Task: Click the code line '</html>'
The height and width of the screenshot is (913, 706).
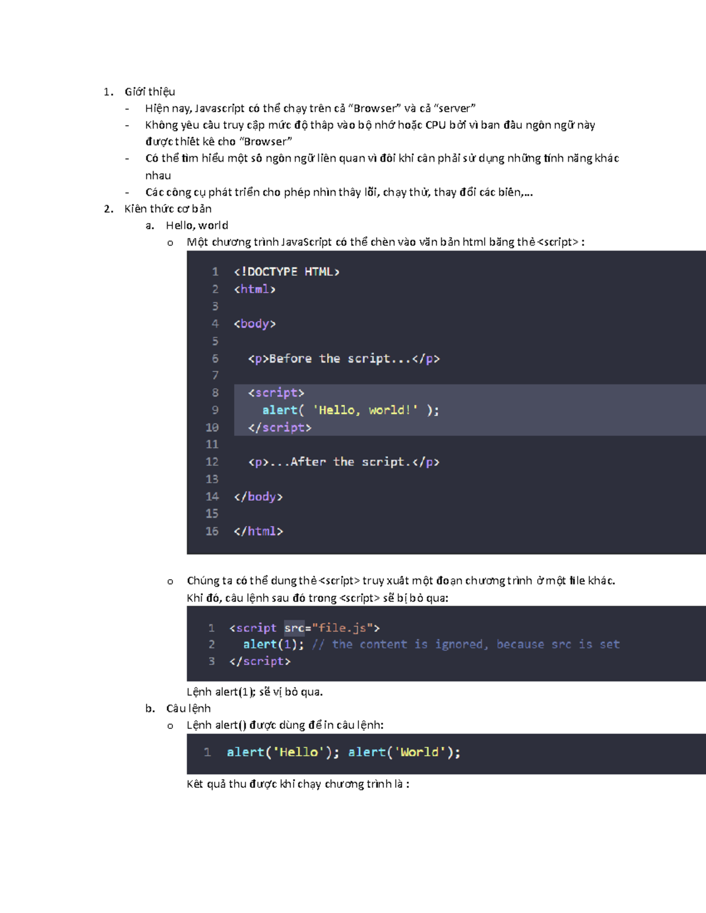Action: click(x=258, y=531)
